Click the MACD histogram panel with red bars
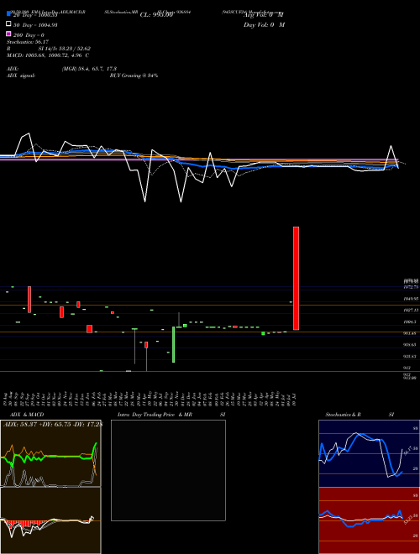Viewport: 420px width, 554px height. pyautogui.click(x=50, y=520)
